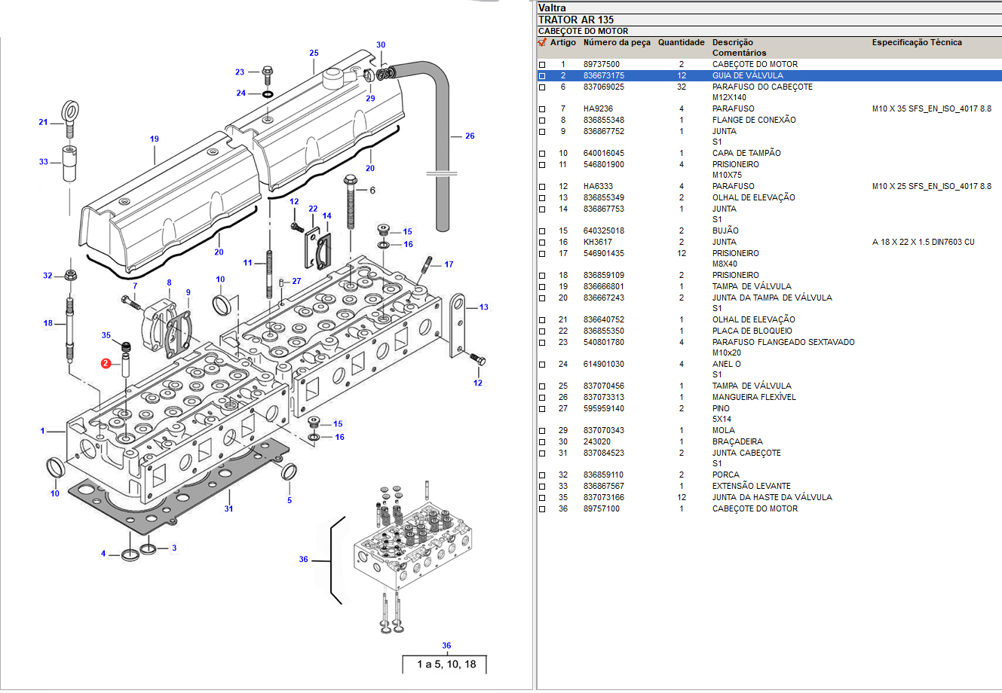Select callout 25 on the valve cover

click(x=314, y=53)
